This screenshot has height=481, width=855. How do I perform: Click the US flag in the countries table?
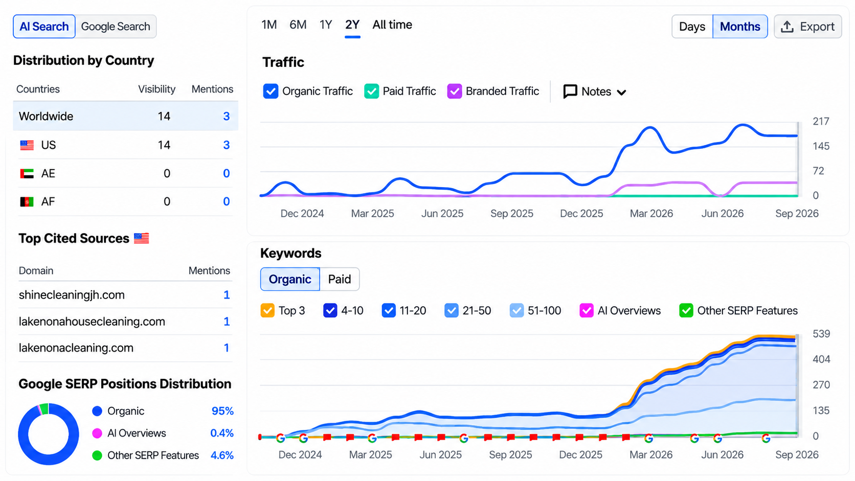27,145
